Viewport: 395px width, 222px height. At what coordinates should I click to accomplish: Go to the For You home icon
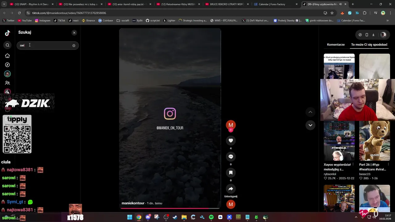point(7,56)
